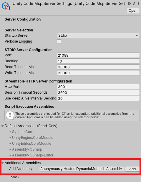Click the Verbose Logging label
The width and height of the screenshot is (141, 182).
pos(18,41)
